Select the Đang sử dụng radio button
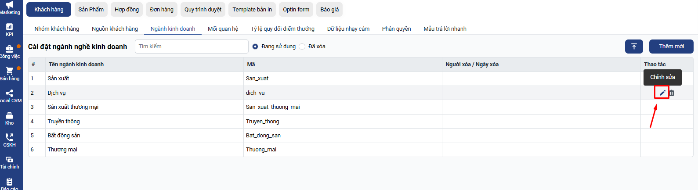This screenshot has height=190, width=698. pyautogui.click(x=255, y=47)
